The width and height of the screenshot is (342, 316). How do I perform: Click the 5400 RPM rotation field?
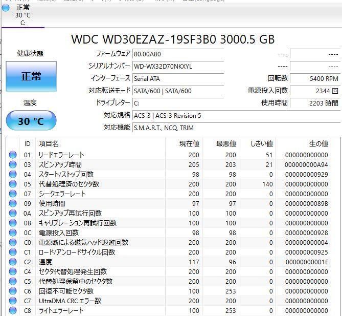[315, 78]
